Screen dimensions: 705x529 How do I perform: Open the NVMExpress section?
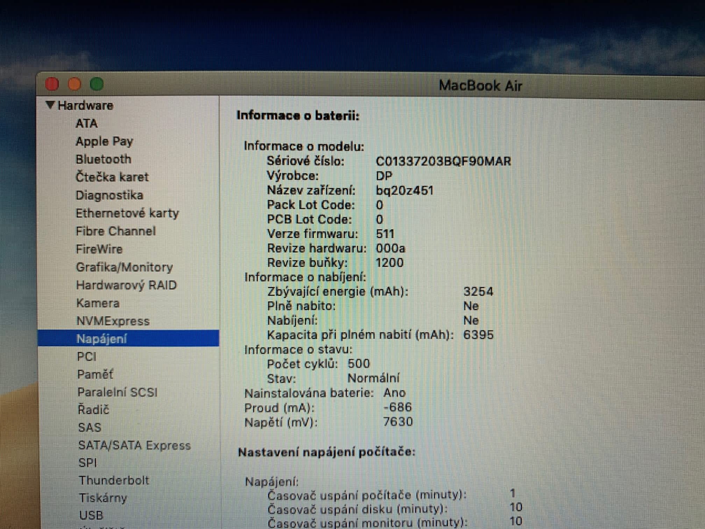(x=113, y=321)
